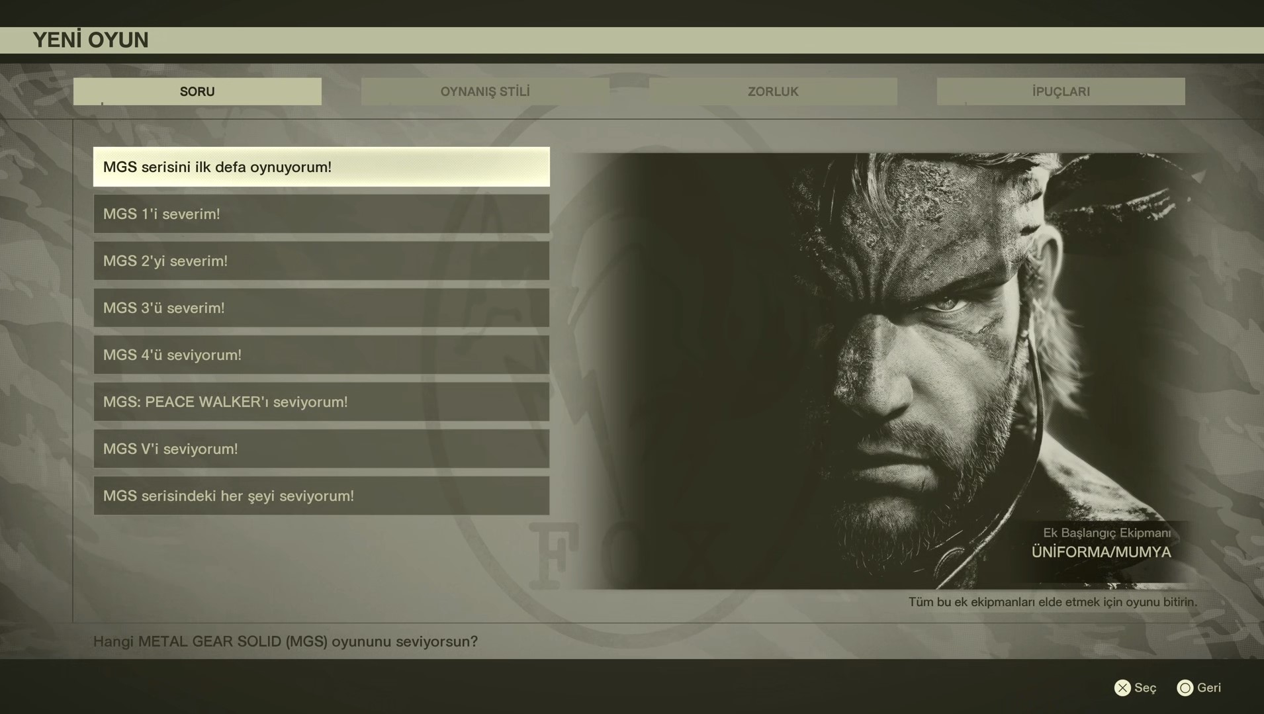1264x714 pixels.
Task: Choose "MGS serisini ilk defa oynuyorum!" option
Action: tap(321, 167)
